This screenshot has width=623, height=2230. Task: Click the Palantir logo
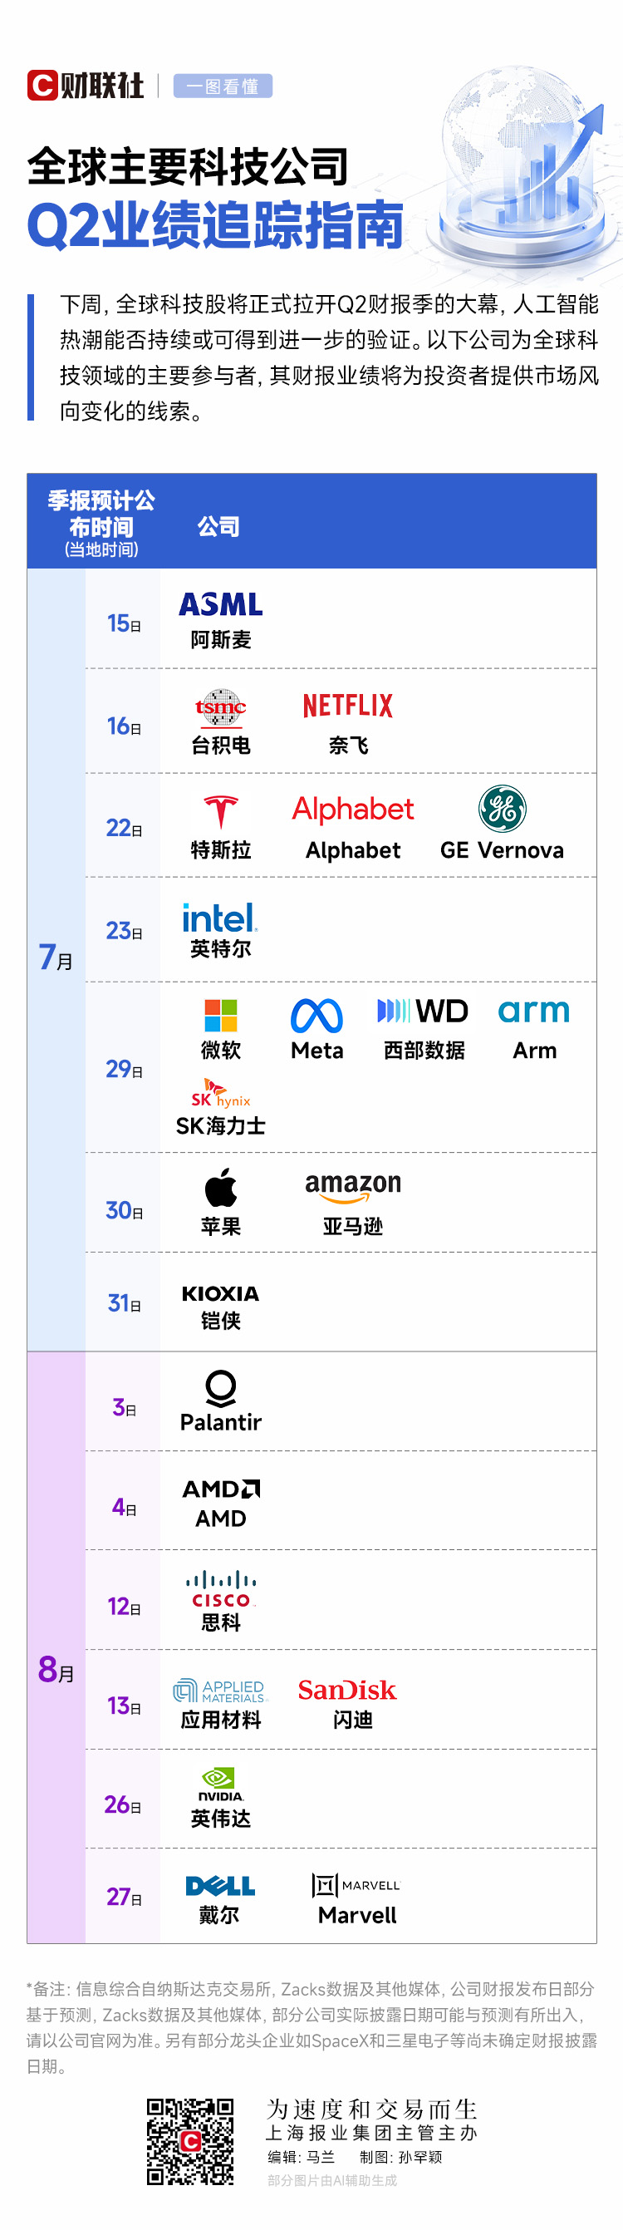pos(221,1388)
